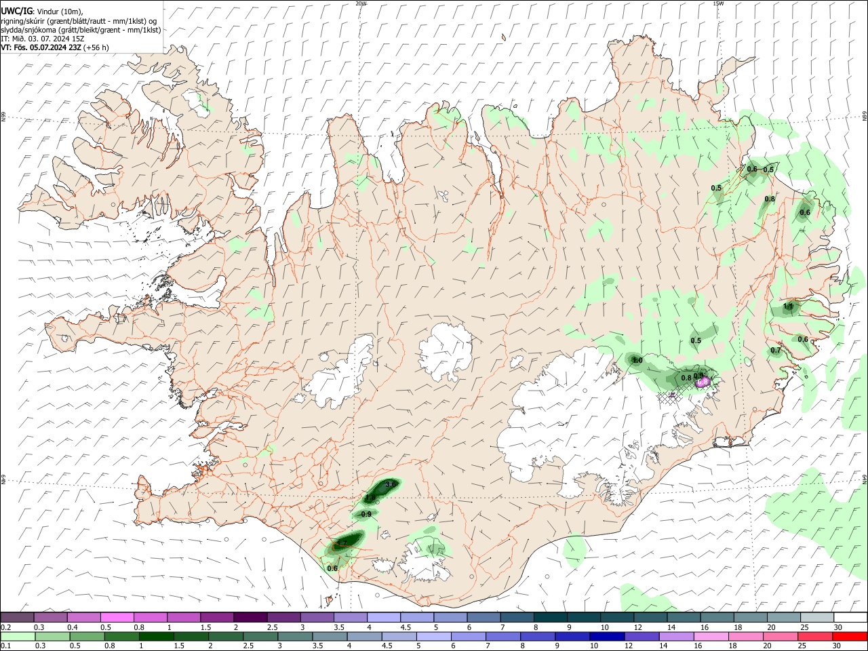The height and width of the screenshot is (651, 868).
Task: Click the top legend swatch between 0.2 and 0.3
Action: pyautogui.click(x=17, y=617)
